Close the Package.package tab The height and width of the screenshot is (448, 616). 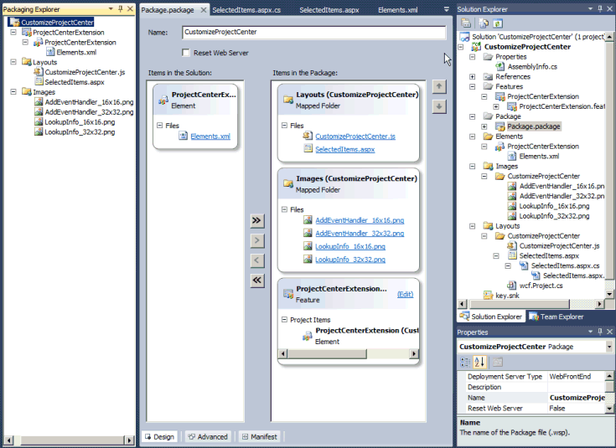203,10
